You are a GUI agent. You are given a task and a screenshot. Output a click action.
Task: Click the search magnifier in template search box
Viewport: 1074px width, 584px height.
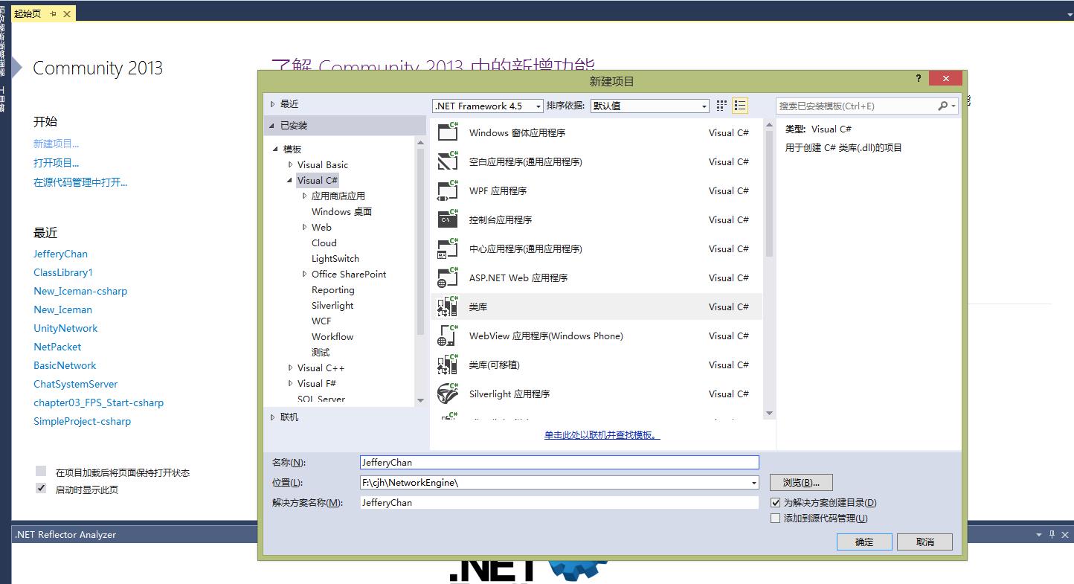click(x=942, y=106)
